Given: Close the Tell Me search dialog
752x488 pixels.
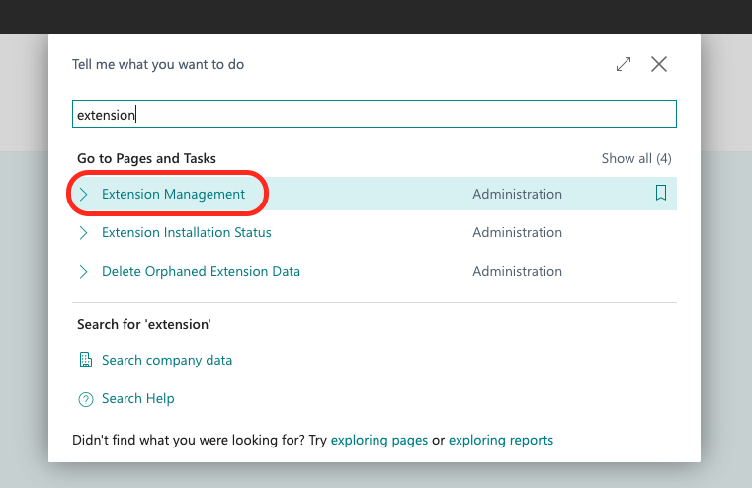Looking at the screenshot, I should [x=659, y=64].
